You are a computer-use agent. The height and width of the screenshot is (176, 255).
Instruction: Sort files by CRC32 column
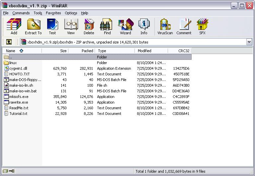[180, 51]
